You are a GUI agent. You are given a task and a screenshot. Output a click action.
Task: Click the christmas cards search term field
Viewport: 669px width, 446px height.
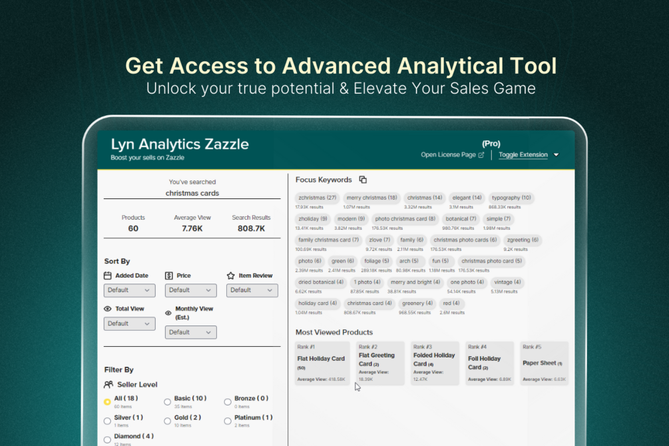tap(192, 193)
